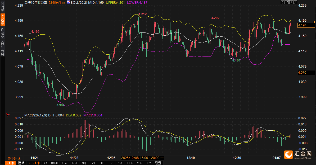Click the crosshair cursor icon at top right
The width and height of the screenshot is (316, 165).
click(x=282, y=2)
